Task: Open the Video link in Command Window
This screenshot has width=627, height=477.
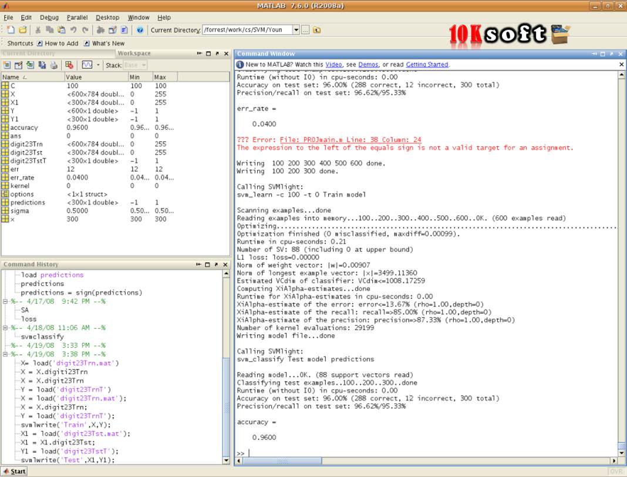Action: tap(333, 65)
